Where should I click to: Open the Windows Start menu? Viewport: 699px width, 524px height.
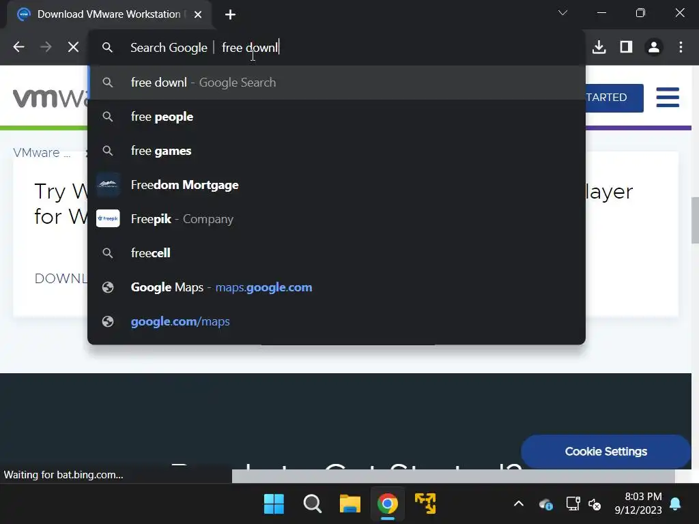(274, 504)
